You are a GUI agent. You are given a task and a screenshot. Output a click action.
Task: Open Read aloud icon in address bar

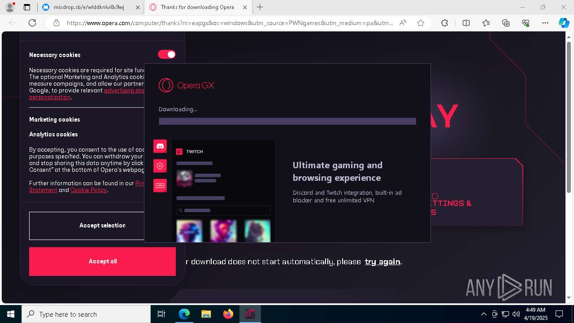coord(403,23)
